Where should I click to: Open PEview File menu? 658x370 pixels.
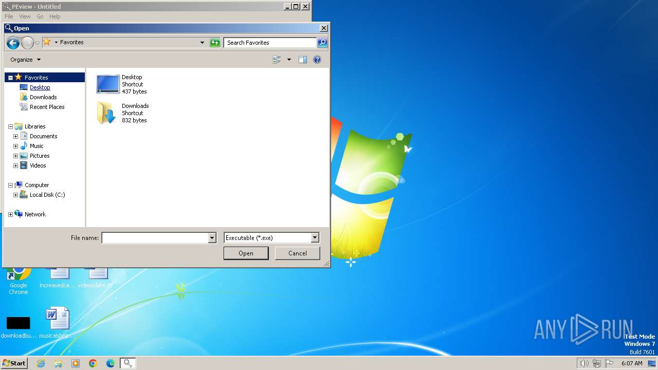pyautogui.click(x=9, y=16)
